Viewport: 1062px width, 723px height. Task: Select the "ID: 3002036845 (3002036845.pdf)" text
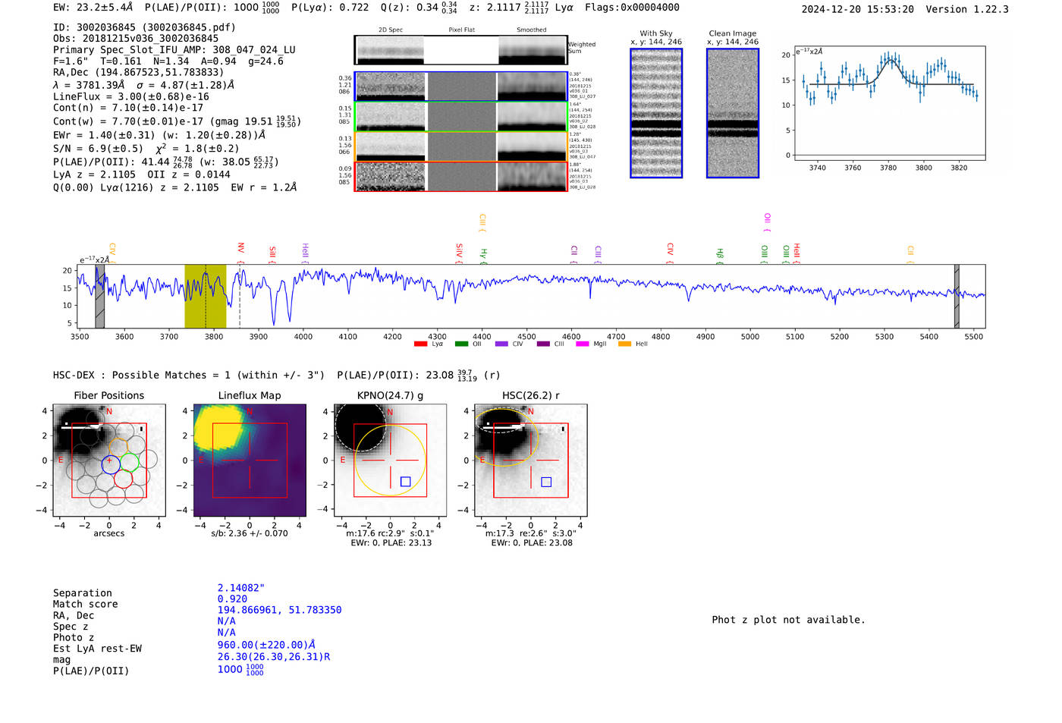[x=144, y=27]
